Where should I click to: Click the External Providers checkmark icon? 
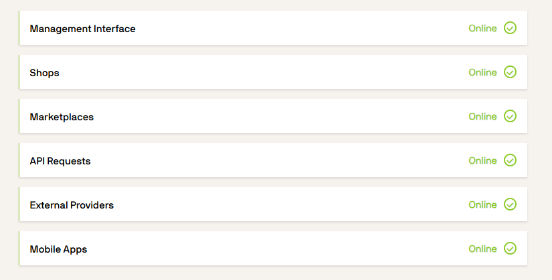click(510, 204)
